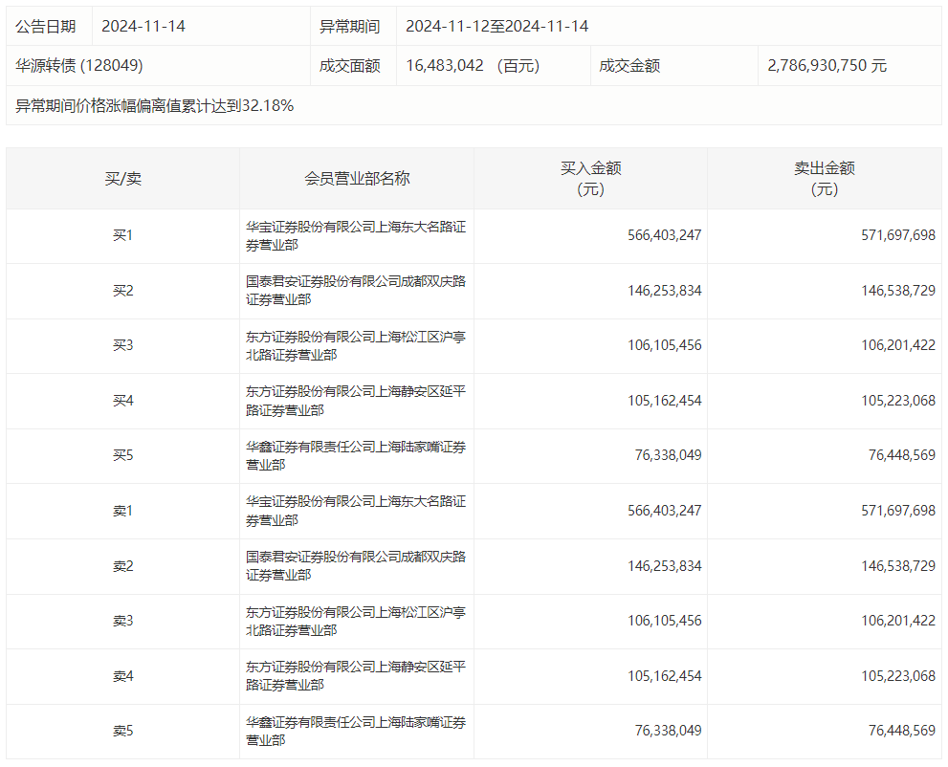Select the date range 2024-11-12至2024-11-14
The image size is (948, 767).
(x=497, y=27)
